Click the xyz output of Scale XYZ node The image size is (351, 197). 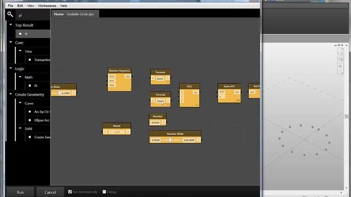point(237,92)
